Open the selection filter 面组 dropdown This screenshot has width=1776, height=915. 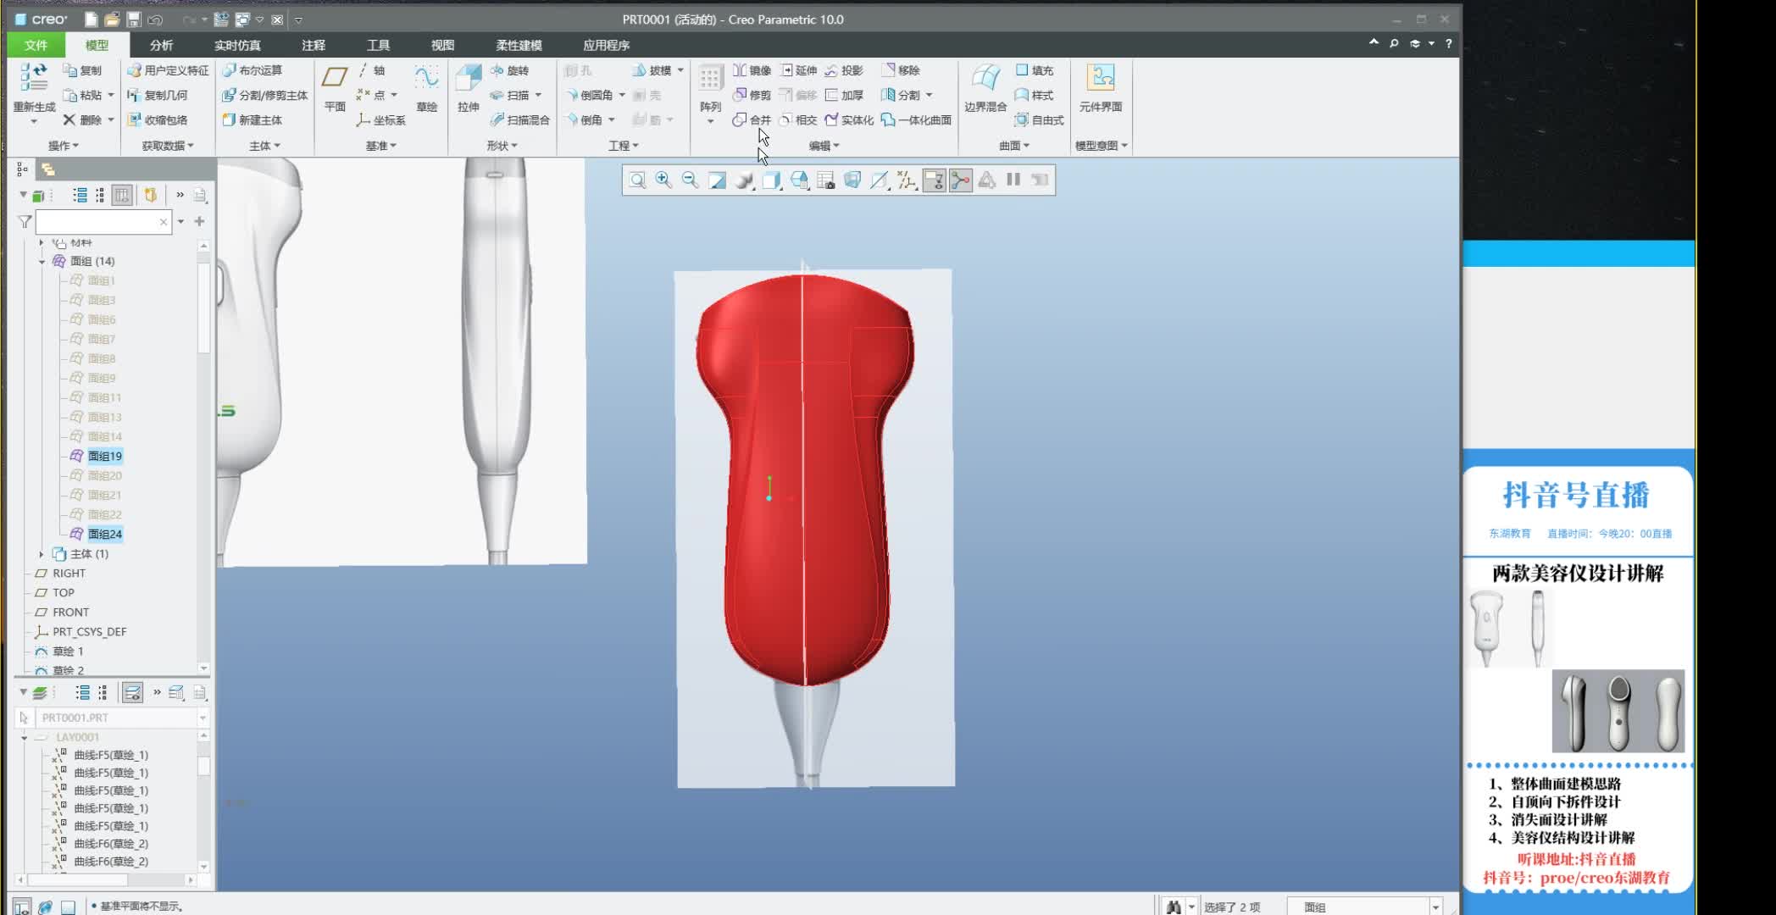(1435, 907)
